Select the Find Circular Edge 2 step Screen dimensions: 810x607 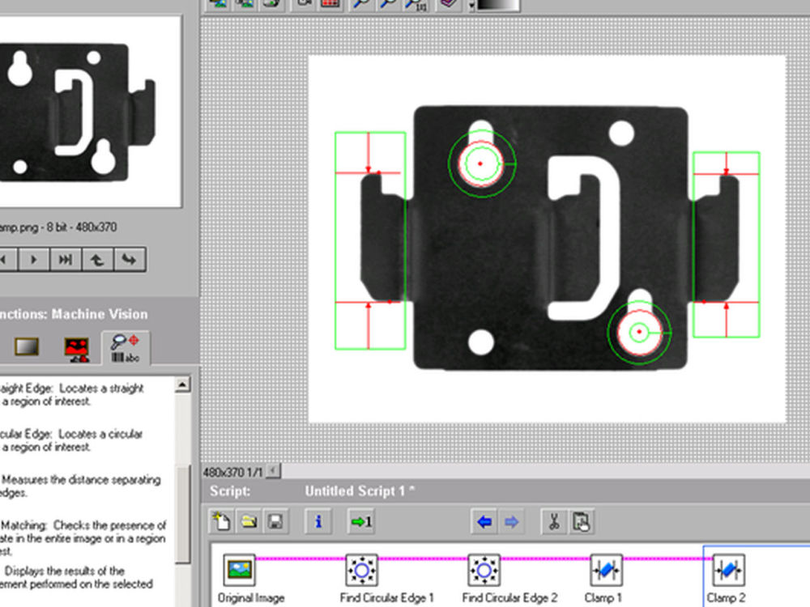484,571
